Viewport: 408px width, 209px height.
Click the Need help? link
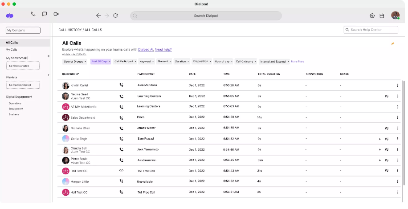163,50
